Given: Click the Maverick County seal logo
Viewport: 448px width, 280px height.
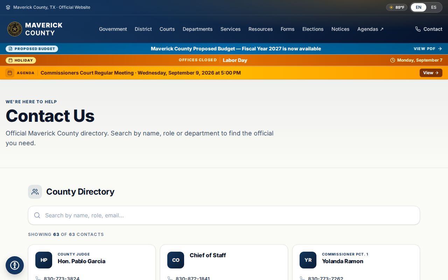Looking at the screenshot, I should pyautogui.click(x=15, y=29).
